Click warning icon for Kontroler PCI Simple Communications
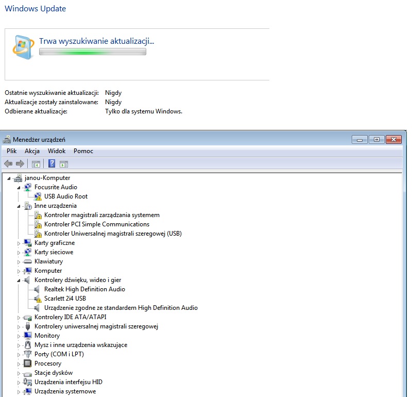The width and height of the screenshot is (412, 397). click(x=38, y=224)
